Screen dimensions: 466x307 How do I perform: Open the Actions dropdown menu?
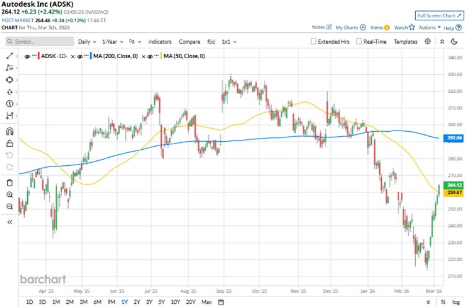coord(429,27)
